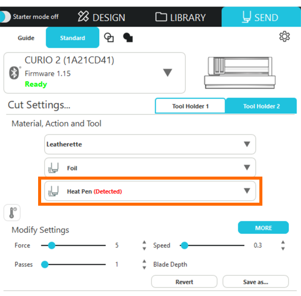
Task: Switch to the DESIGN tab
Action: click(x=102, y=17)
